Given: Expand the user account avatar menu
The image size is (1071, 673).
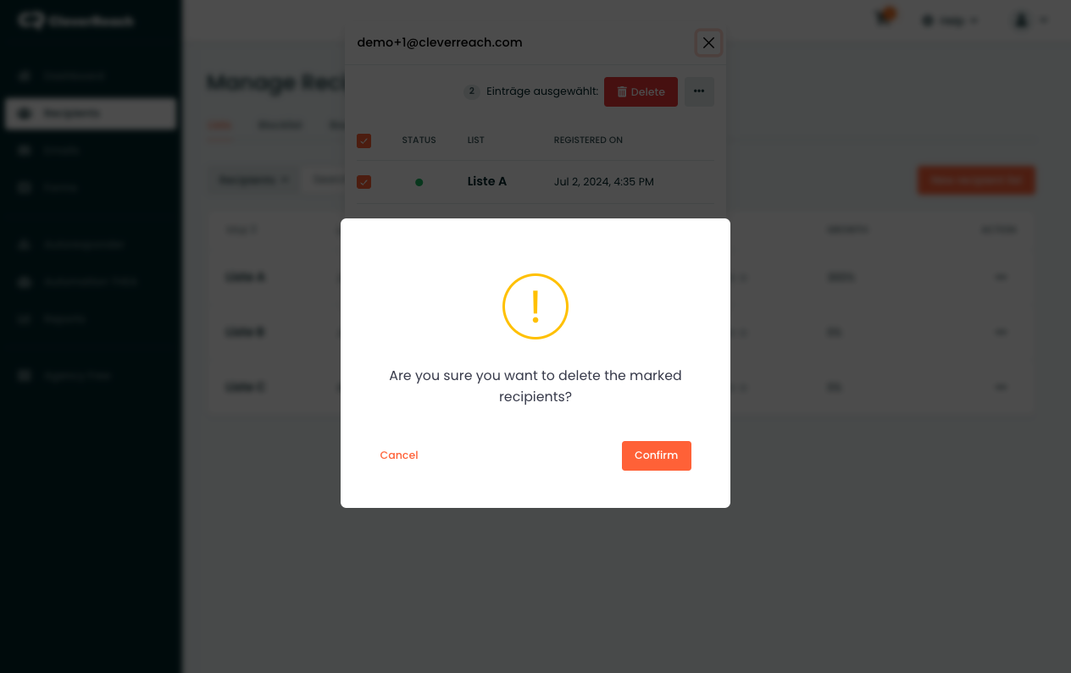Looking at the screenshot, I should pyautogui.click(x=1029, y=20).
